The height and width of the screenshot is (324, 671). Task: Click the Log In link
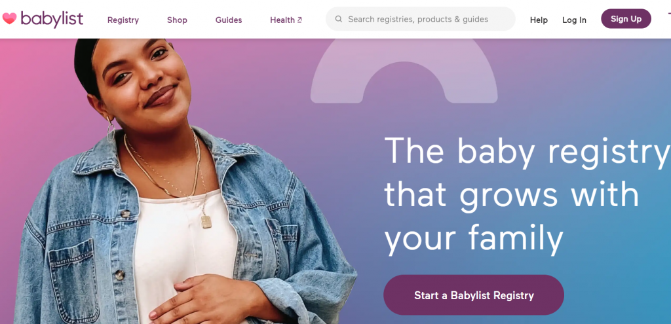(x=574, y=20)
